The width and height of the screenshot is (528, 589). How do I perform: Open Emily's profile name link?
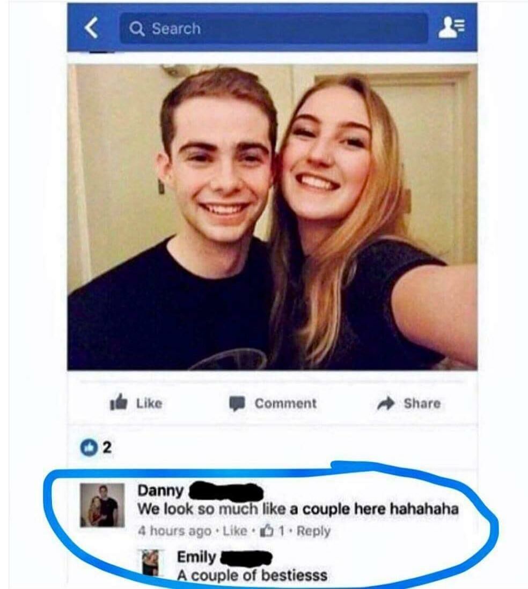tap(196, 557)
